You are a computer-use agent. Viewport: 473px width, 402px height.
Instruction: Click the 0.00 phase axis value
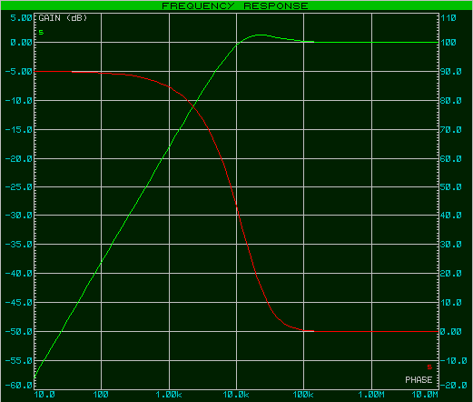tap(451, 332)
